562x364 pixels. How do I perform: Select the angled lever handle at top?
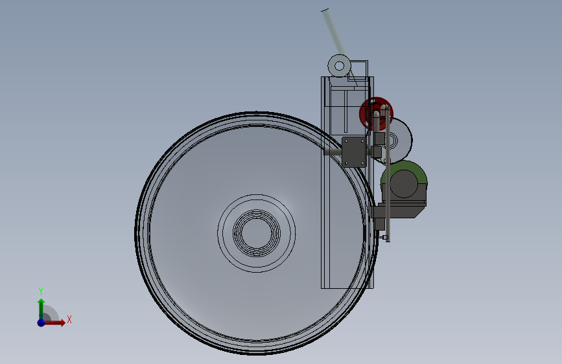click(334, 32)
